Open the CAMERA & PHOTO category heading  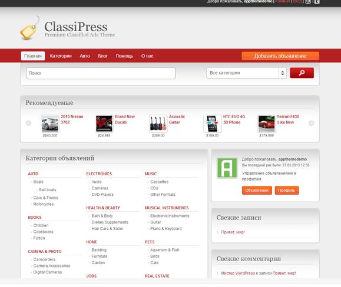click(x=45, y=252)
